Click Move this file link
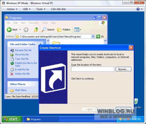Screen dimensions: 146x124 [22, 55]
